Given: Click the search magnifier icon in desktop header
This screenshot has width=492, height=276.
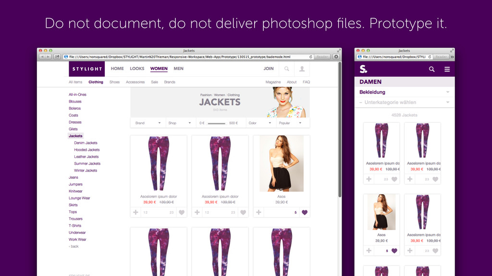Looking at the screenshot, I should (x=287, y=69).
